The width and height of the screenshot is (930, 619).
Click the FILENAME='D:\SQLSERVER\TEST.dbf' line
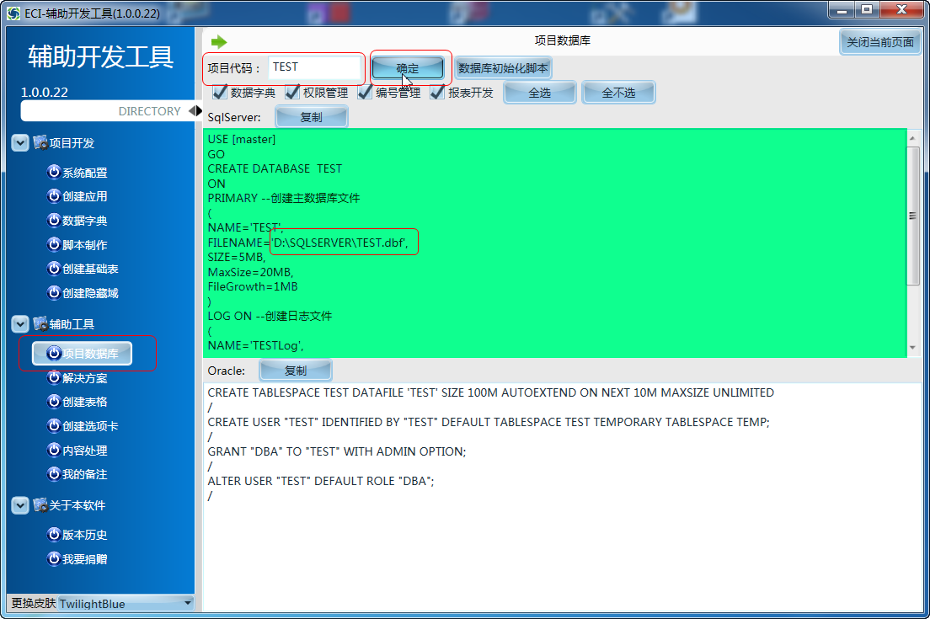(x=307, y=243)
